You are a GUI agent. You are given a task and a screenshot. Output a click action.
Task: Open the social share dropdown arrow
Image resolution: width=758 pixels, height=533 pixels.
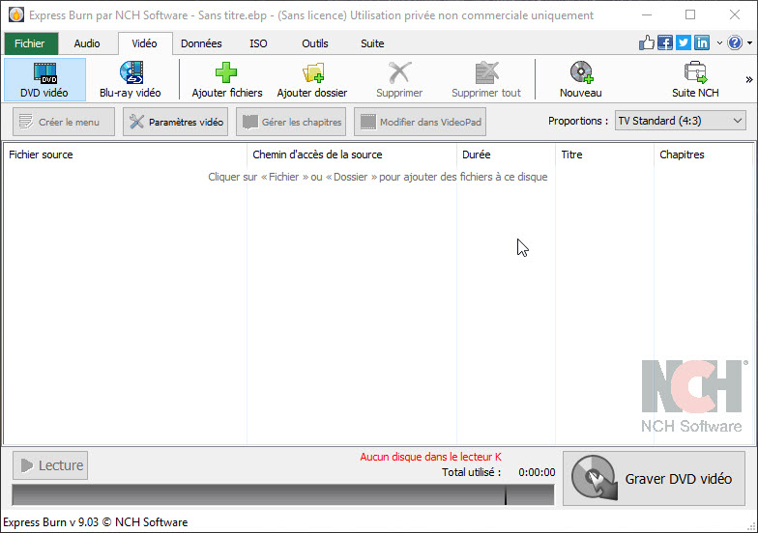(x=719, y=42)
